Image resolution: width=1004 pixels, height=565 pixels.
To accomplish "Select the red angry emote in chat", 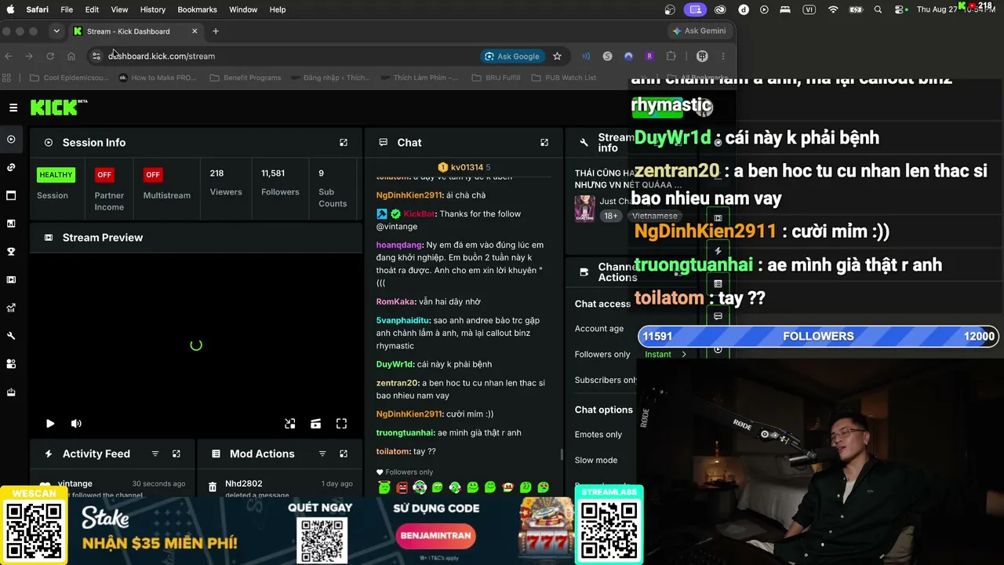I will (x=402, y=487).
